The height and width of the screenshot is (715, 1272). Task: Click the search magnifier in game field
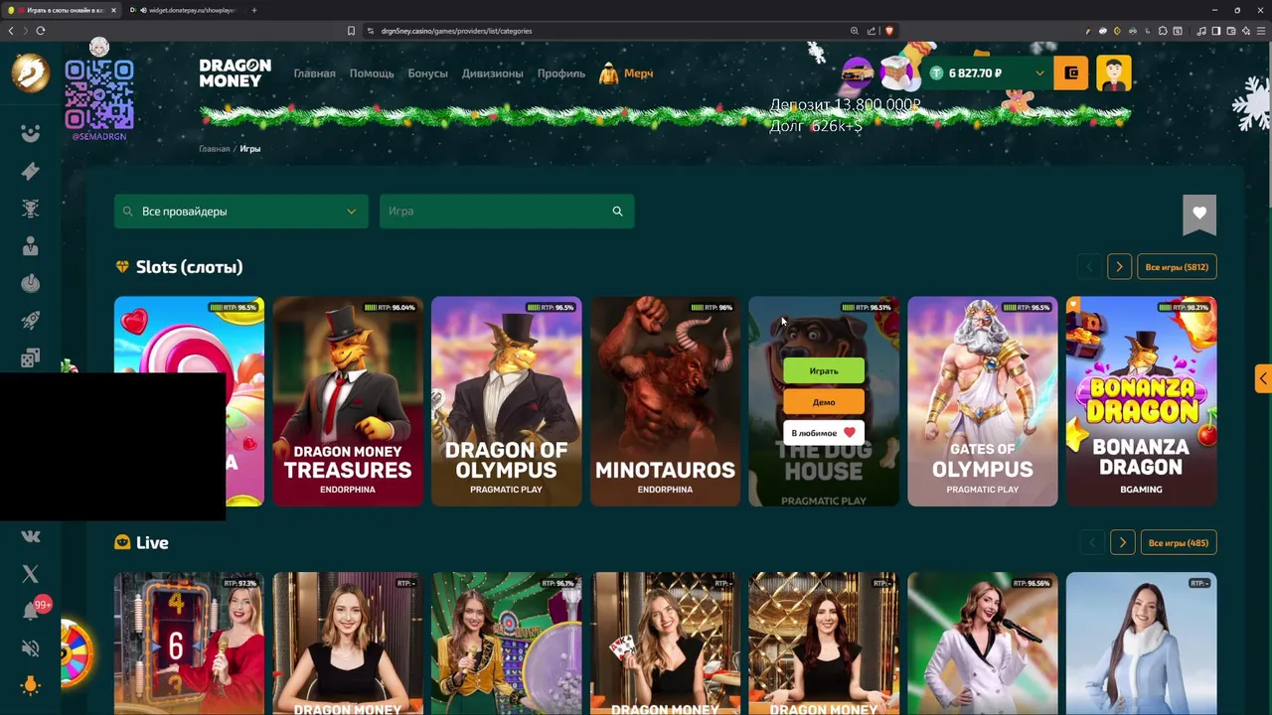point(617,211)
